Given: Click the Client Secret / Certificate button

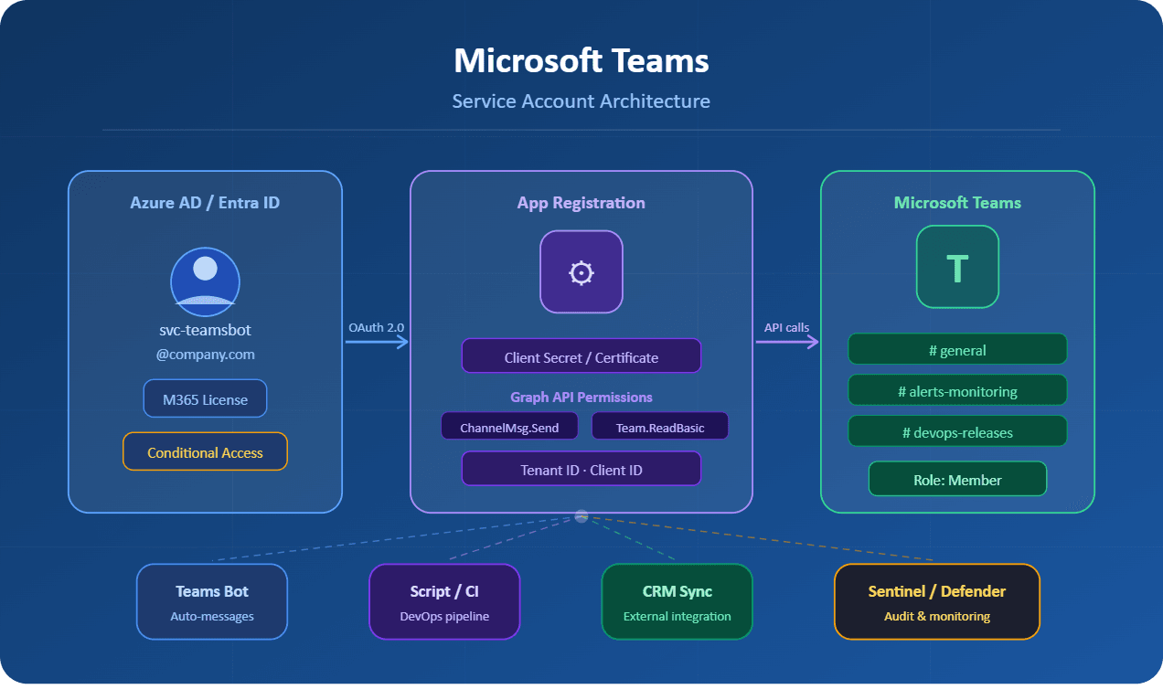Looking at the screenshot, I should (581, 356).
